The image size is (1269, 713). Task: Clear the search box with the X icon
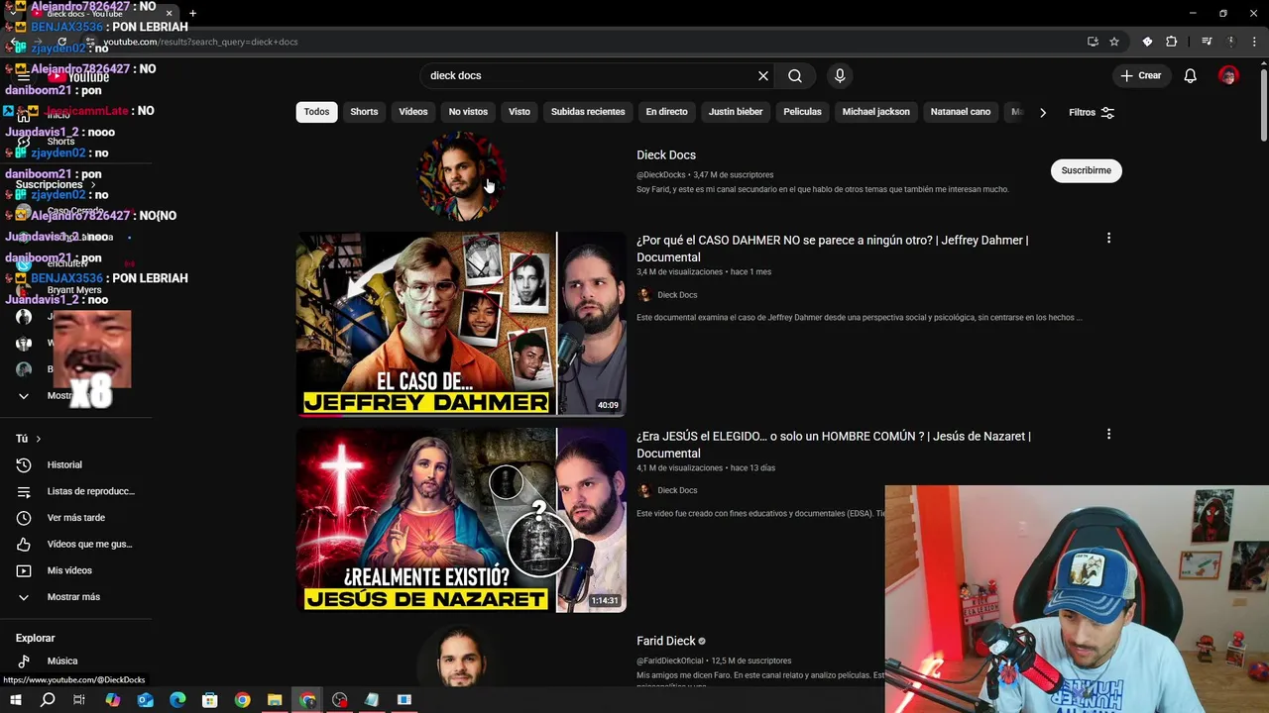tap(763, 75)
